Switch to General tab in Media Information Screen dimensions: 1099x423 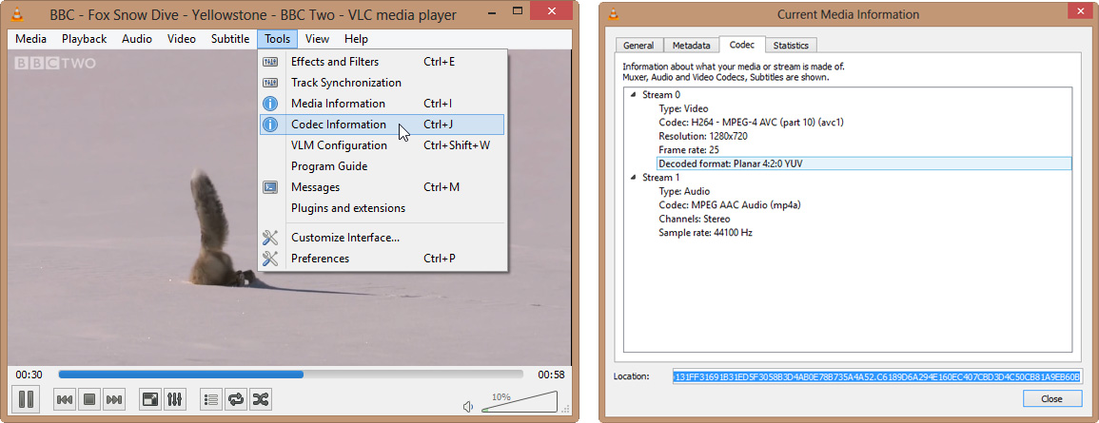pyautogui.click(x=638, y=46)
